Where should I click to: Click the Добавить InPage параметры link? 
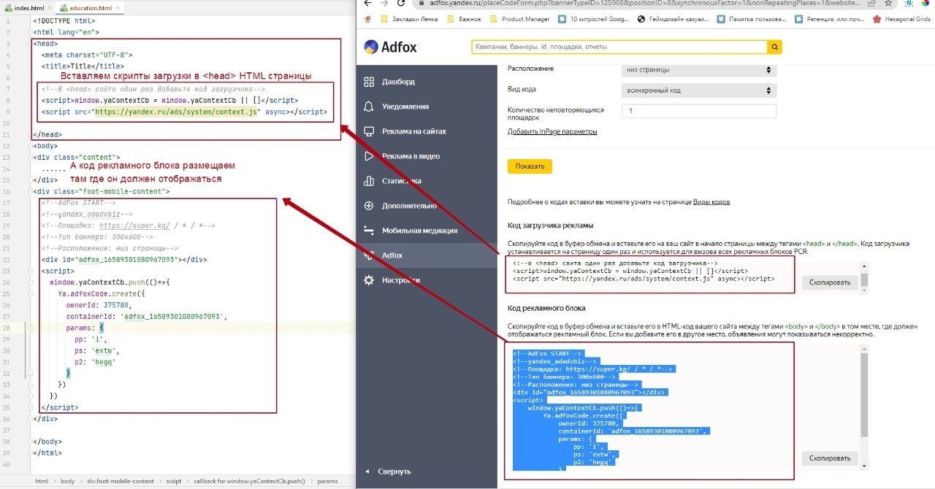(552, 131)
